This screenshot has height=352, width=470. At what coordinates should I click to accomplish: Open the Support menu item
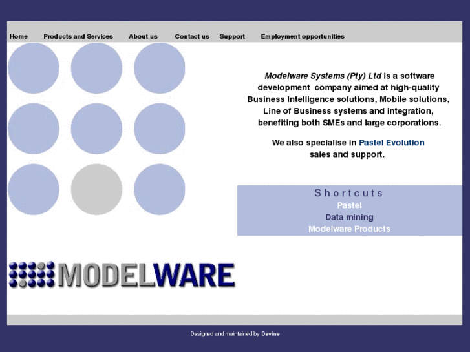[x=232, y=37]
